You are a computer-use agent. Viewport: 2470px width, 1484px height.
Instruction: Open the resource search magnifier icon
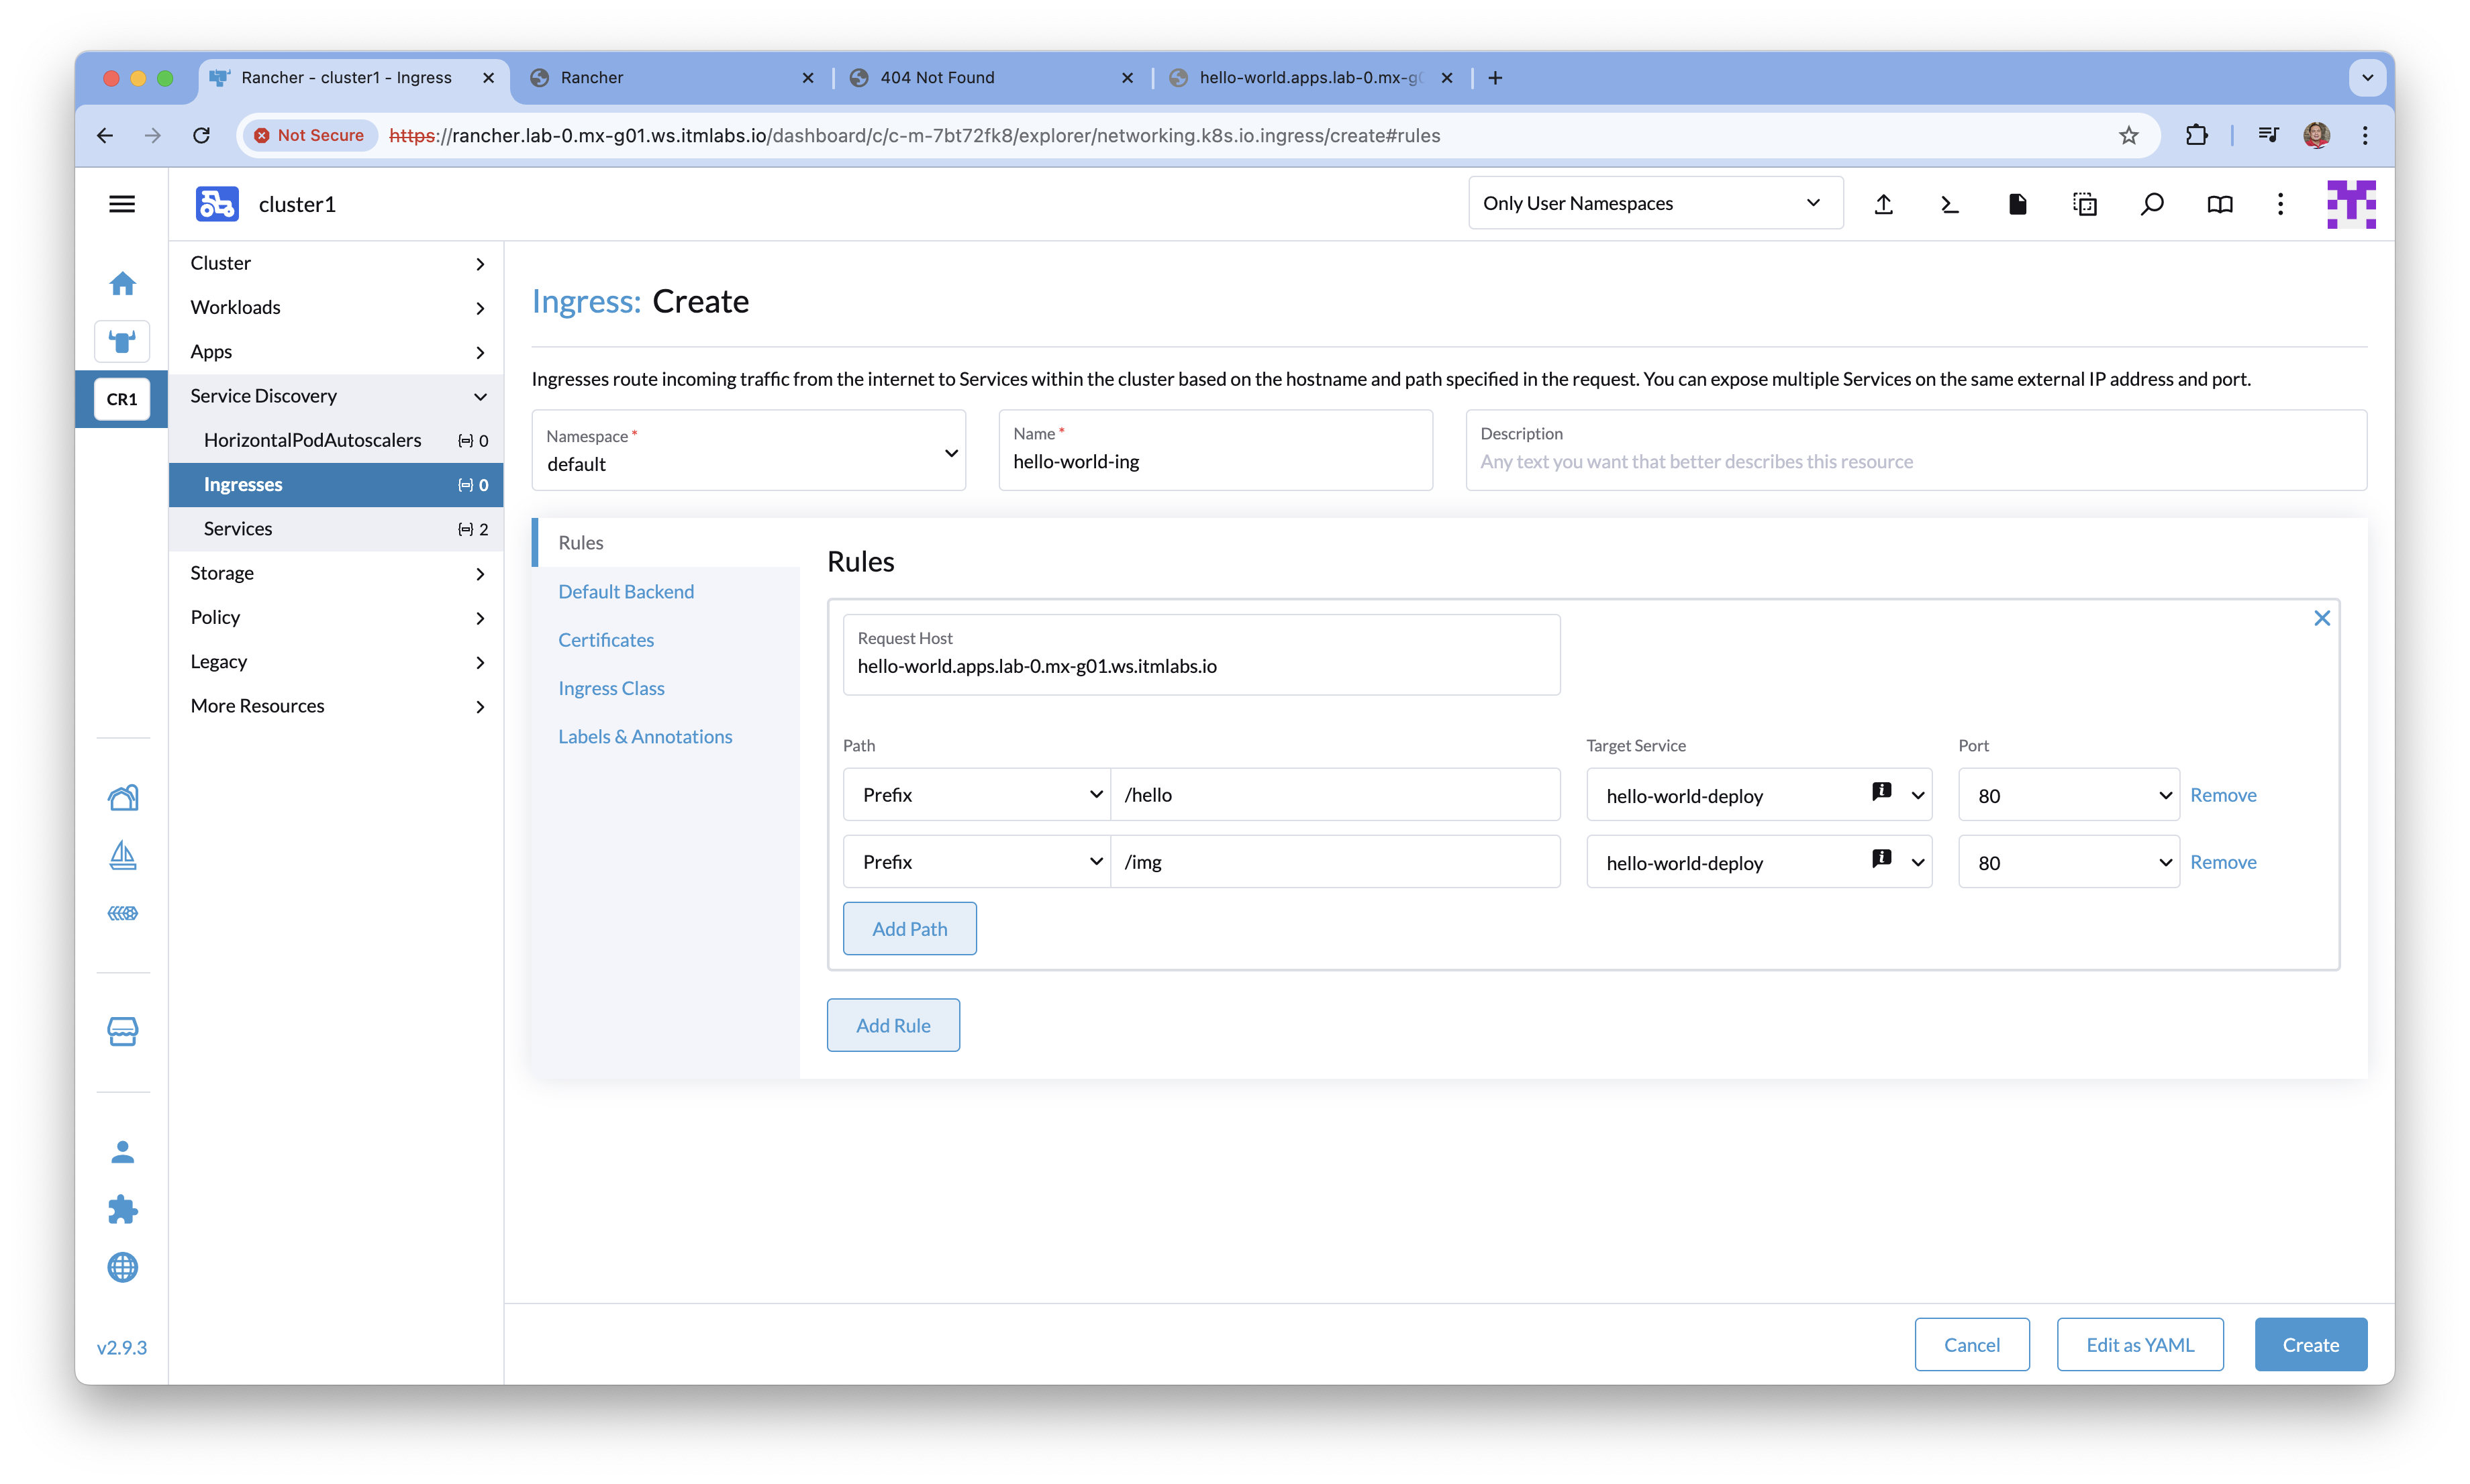click(2152, 204)
